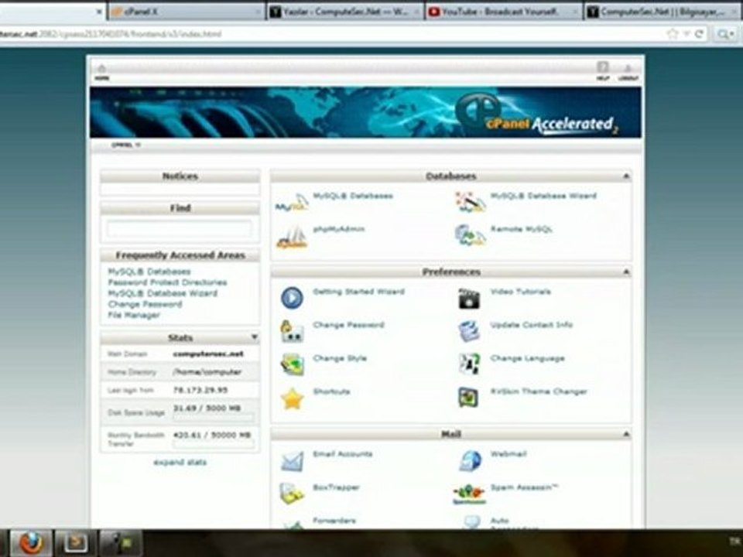The width and height of the screenshot is (743, 557).
Task: Click the cPanel Logout icon
Action: coord(628,72)
